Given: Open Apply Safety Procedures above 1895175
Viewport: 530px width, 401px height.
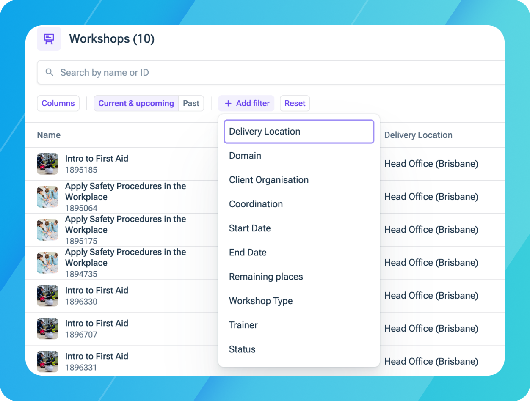Looking at the screenshot, I should (126, 225).
